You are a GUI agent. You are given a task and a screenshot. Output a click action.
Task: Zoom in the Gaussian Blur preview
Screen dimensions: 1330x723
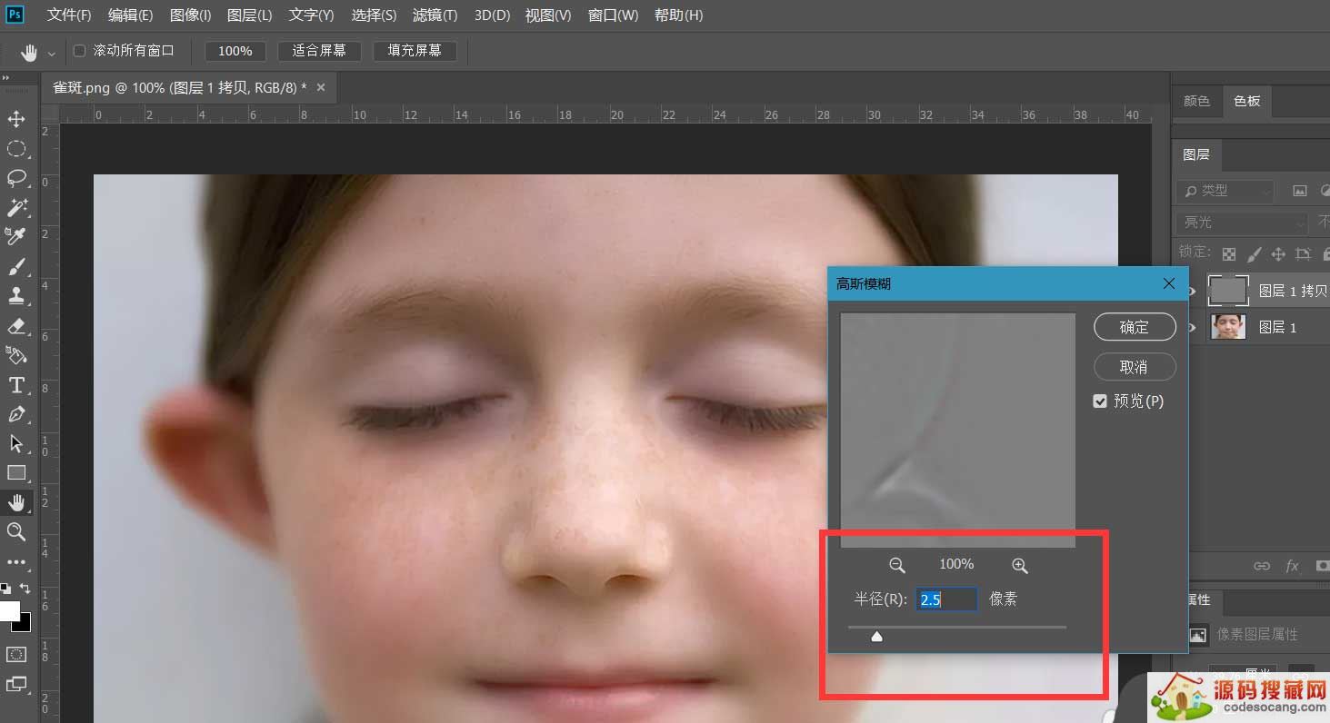pos(1020,565)
